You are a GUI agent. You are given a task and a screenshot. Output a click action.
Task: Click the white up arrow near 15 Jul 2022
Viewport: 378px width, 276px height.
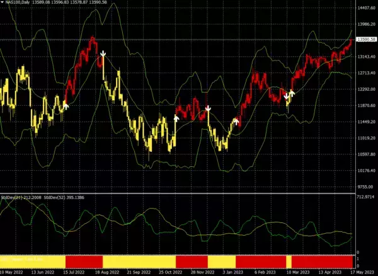tap(66, 105)
